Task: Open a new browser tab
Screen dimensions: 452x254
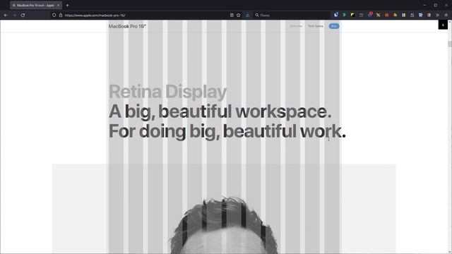Action: [68, 5]
